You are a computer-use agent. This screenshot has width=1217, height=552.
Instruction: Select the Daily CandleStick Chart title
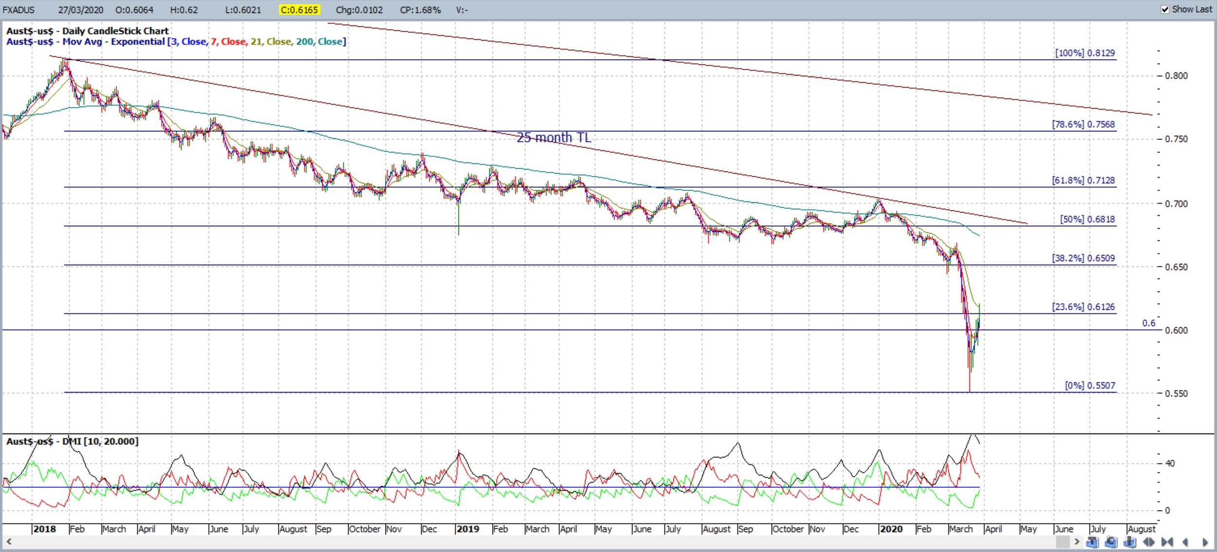(x=88, y=31)
